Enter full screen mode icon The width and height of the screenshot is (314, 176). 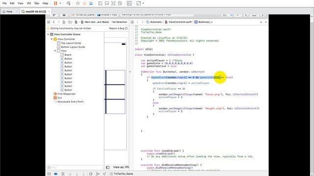pos(113,3)
